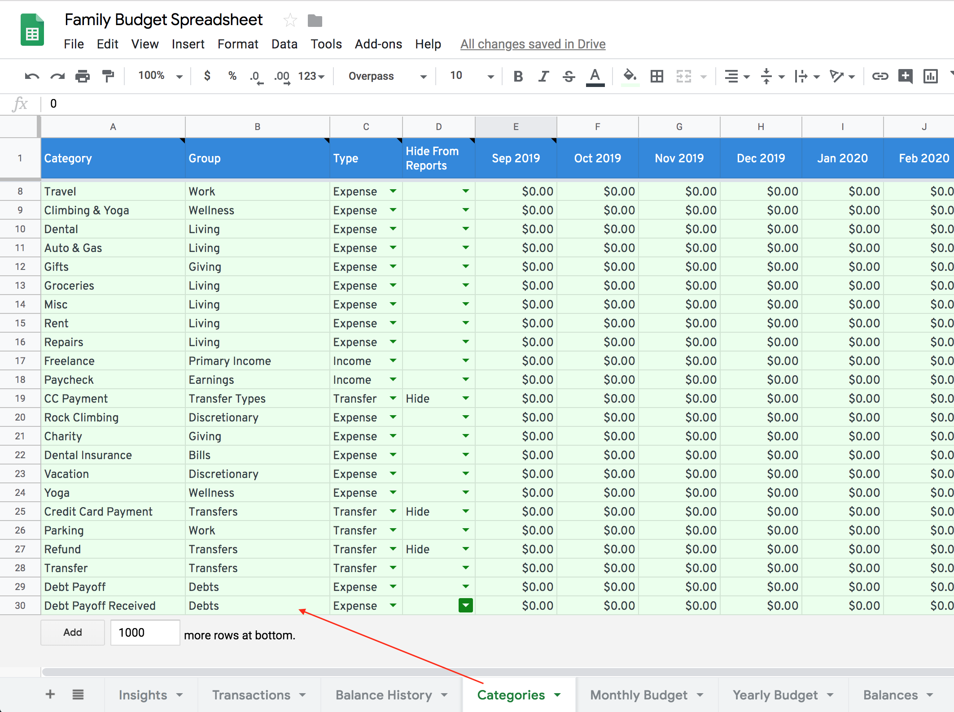Click the Insert chart icon
Screen dimensions: 954x712
pos(931,76)
